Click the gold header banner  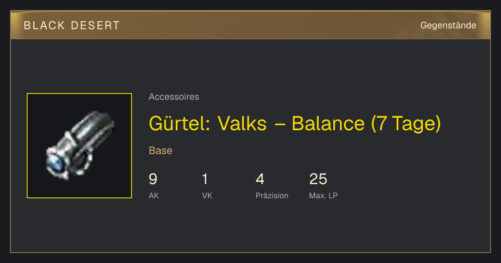pyautogui.click(x=250, y=25)
